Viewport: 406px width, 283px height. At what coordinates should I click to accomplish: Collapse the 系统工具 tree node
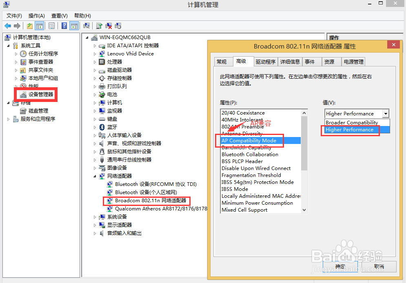click(x=9, y=46)
